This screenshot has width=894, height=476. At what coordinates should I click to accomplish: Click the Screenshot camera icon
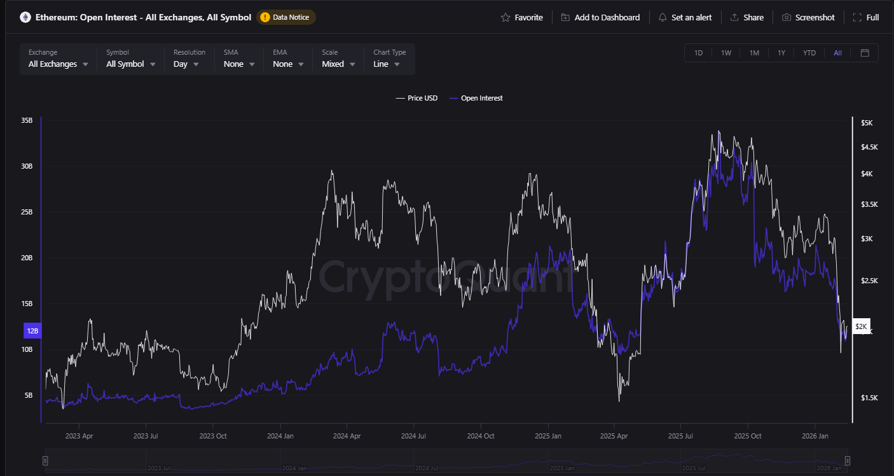pos(787,17)
